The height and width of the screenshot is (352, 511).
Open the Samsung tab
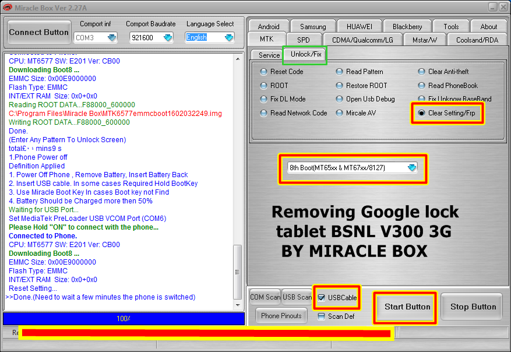coord(313,26)
